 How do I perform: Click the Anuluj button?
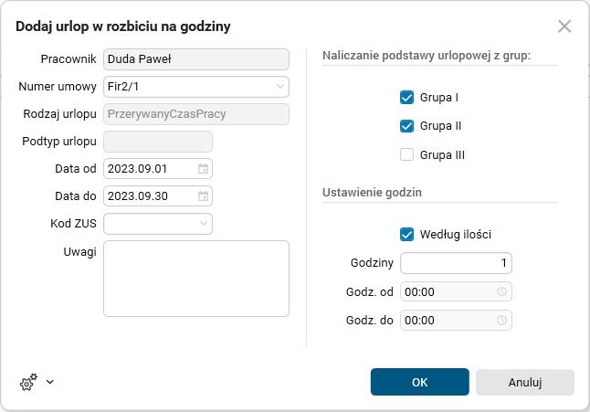pyautogui.click(x=524, y=382)
